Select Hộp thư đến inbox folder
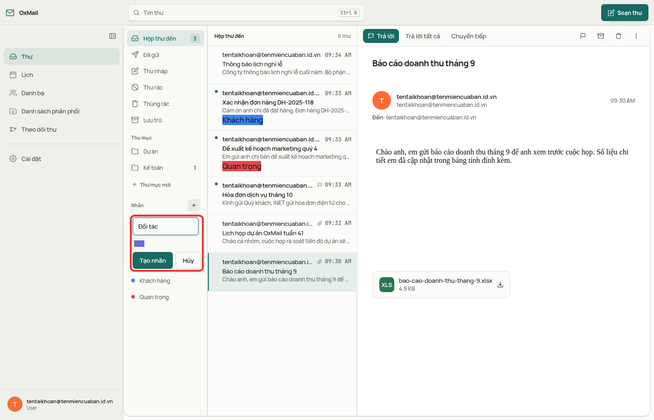The height and width of the screenshot is (420, 654). coord(165,38)
